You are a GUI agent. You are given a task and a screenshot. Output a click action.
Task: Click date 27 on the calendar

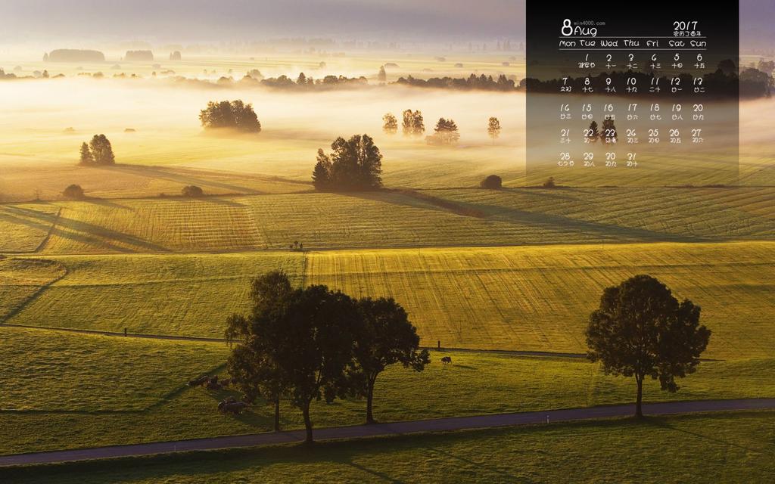coord(696,134)
